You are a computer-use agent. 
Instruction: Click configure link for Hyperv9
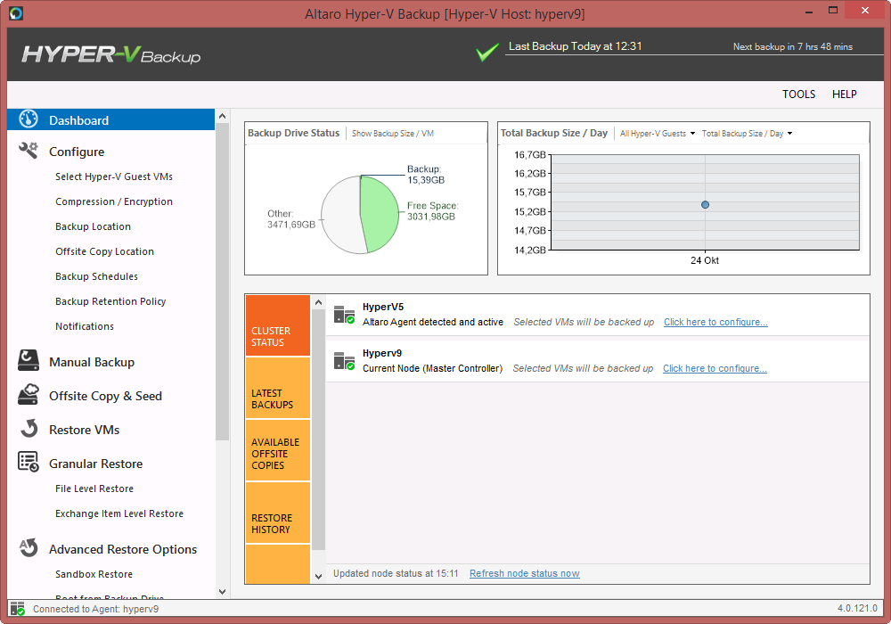[x=715, y=369]
